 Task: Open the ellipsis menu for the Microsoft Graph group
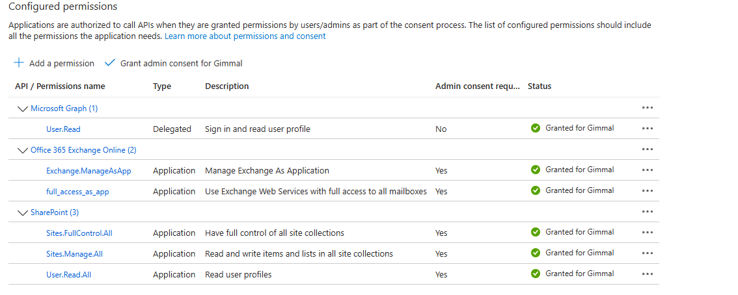point(647,108)
